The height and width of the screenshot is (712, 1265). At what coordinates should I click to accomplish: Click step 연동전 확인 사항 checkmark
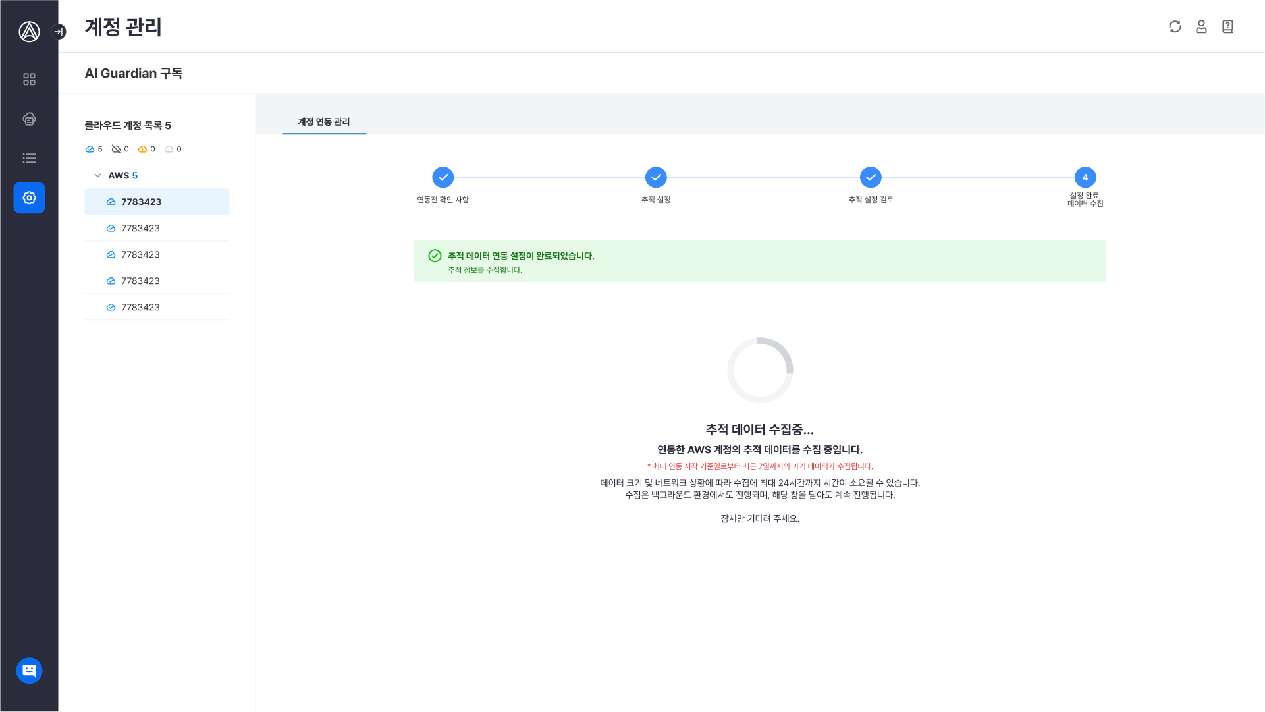[x=443, y=177]
